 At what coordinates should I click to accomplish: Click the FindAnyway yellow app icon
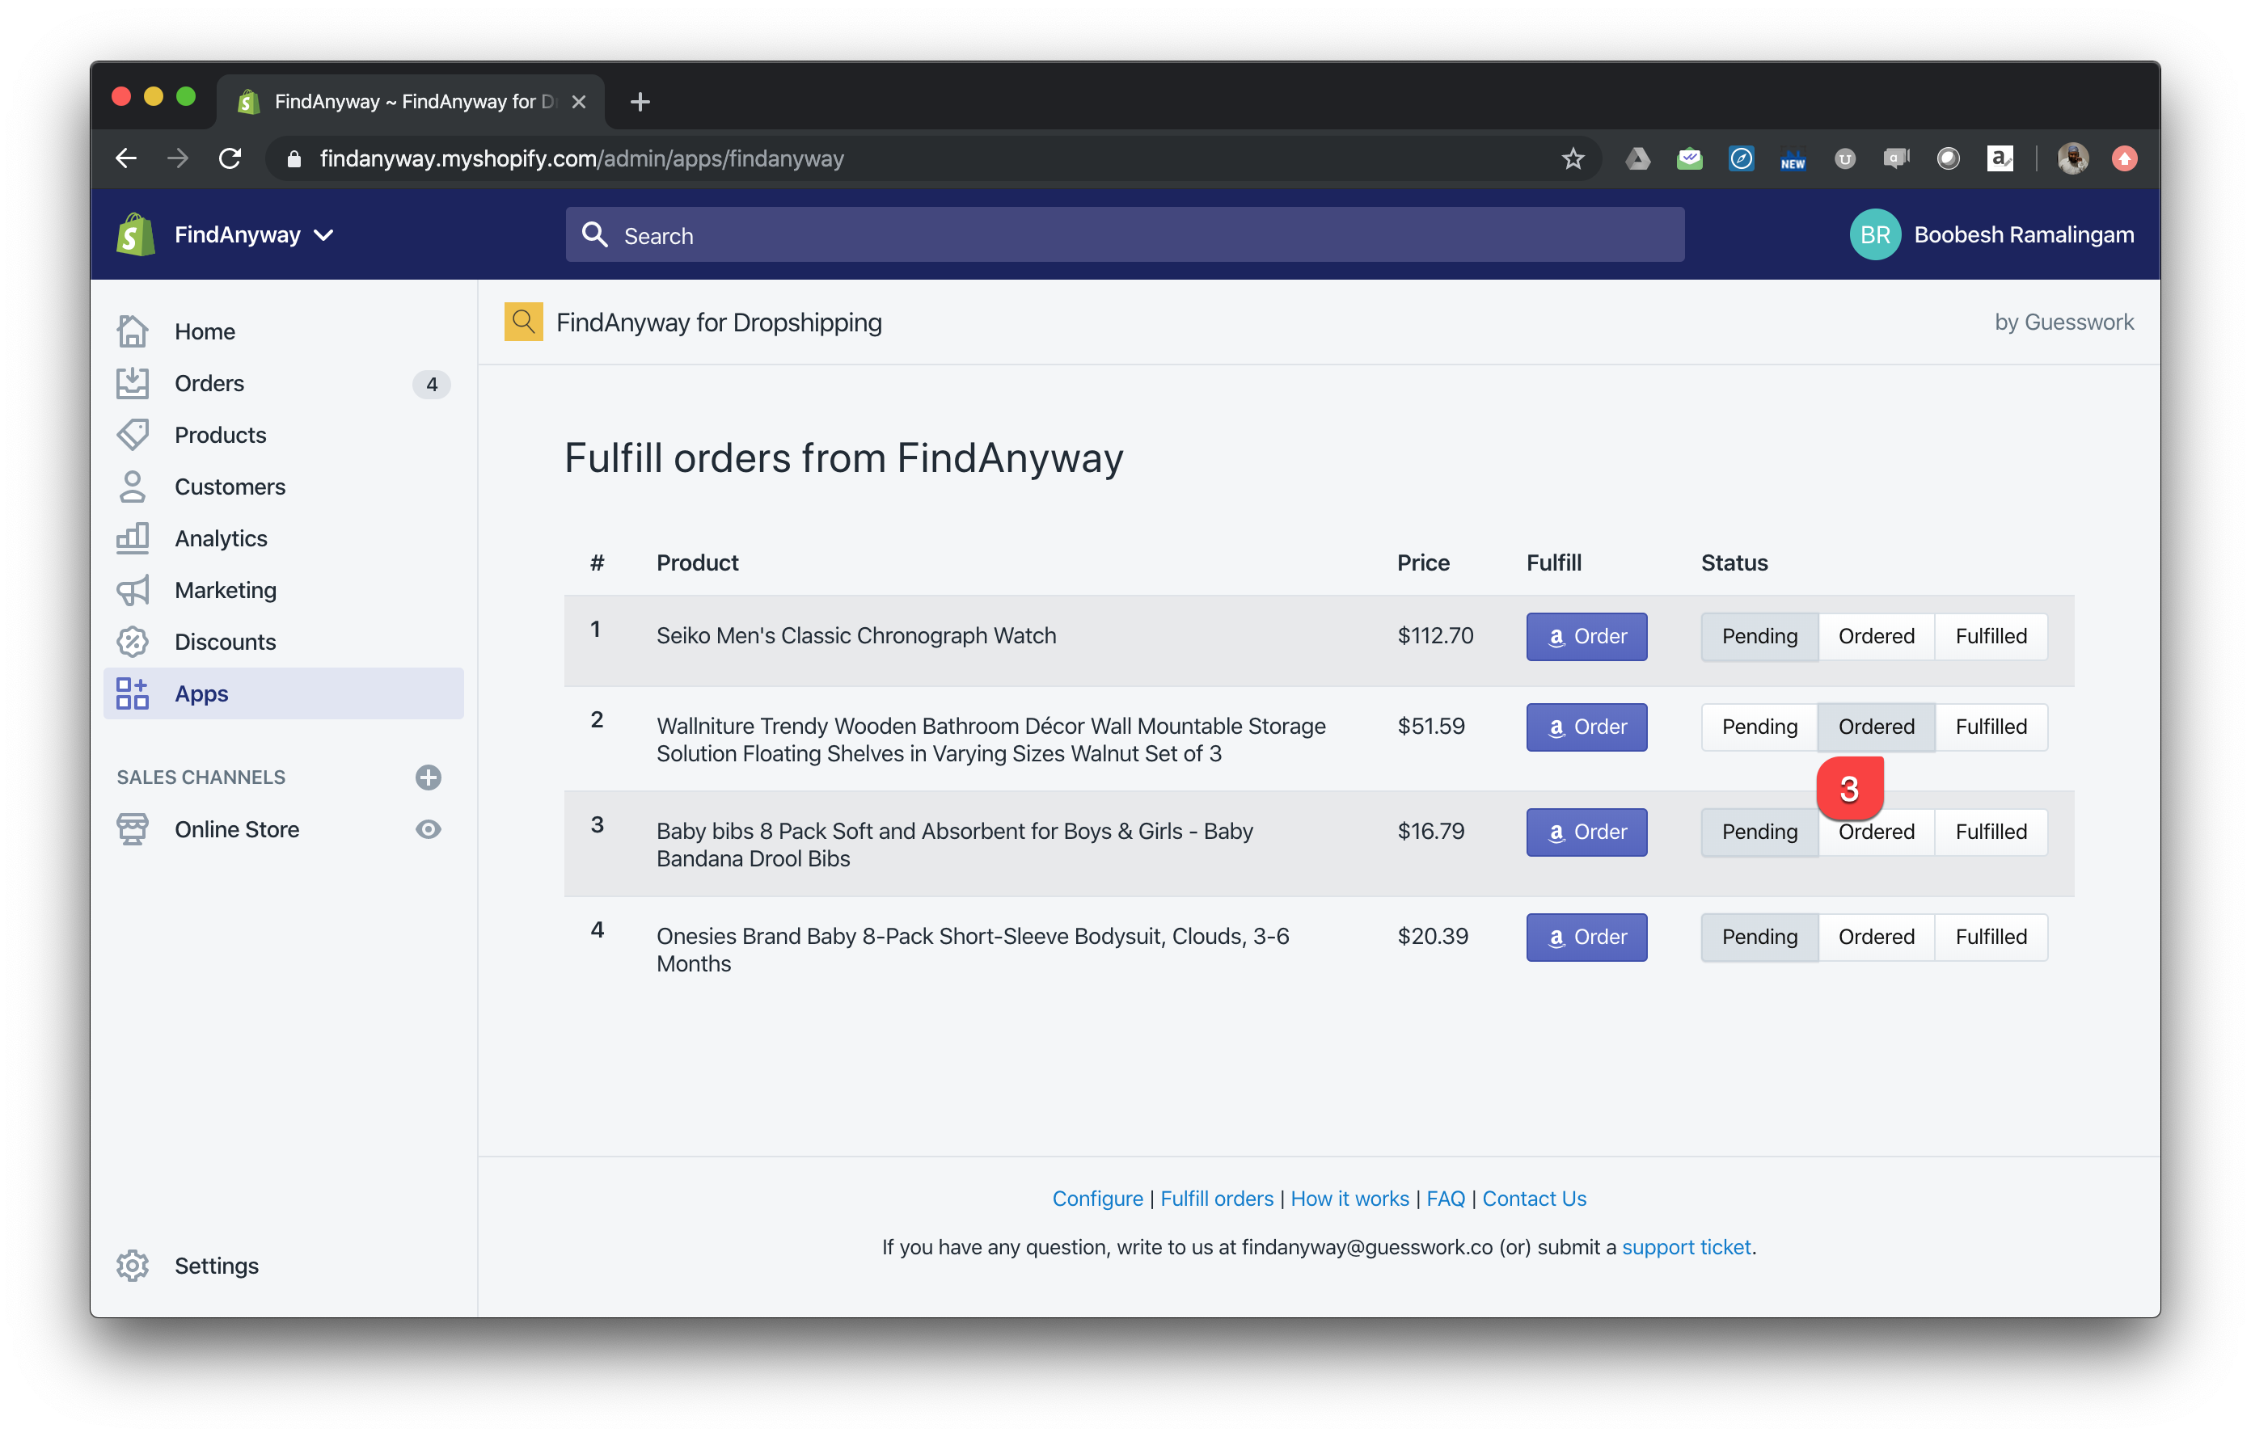(x=523, y=322)
